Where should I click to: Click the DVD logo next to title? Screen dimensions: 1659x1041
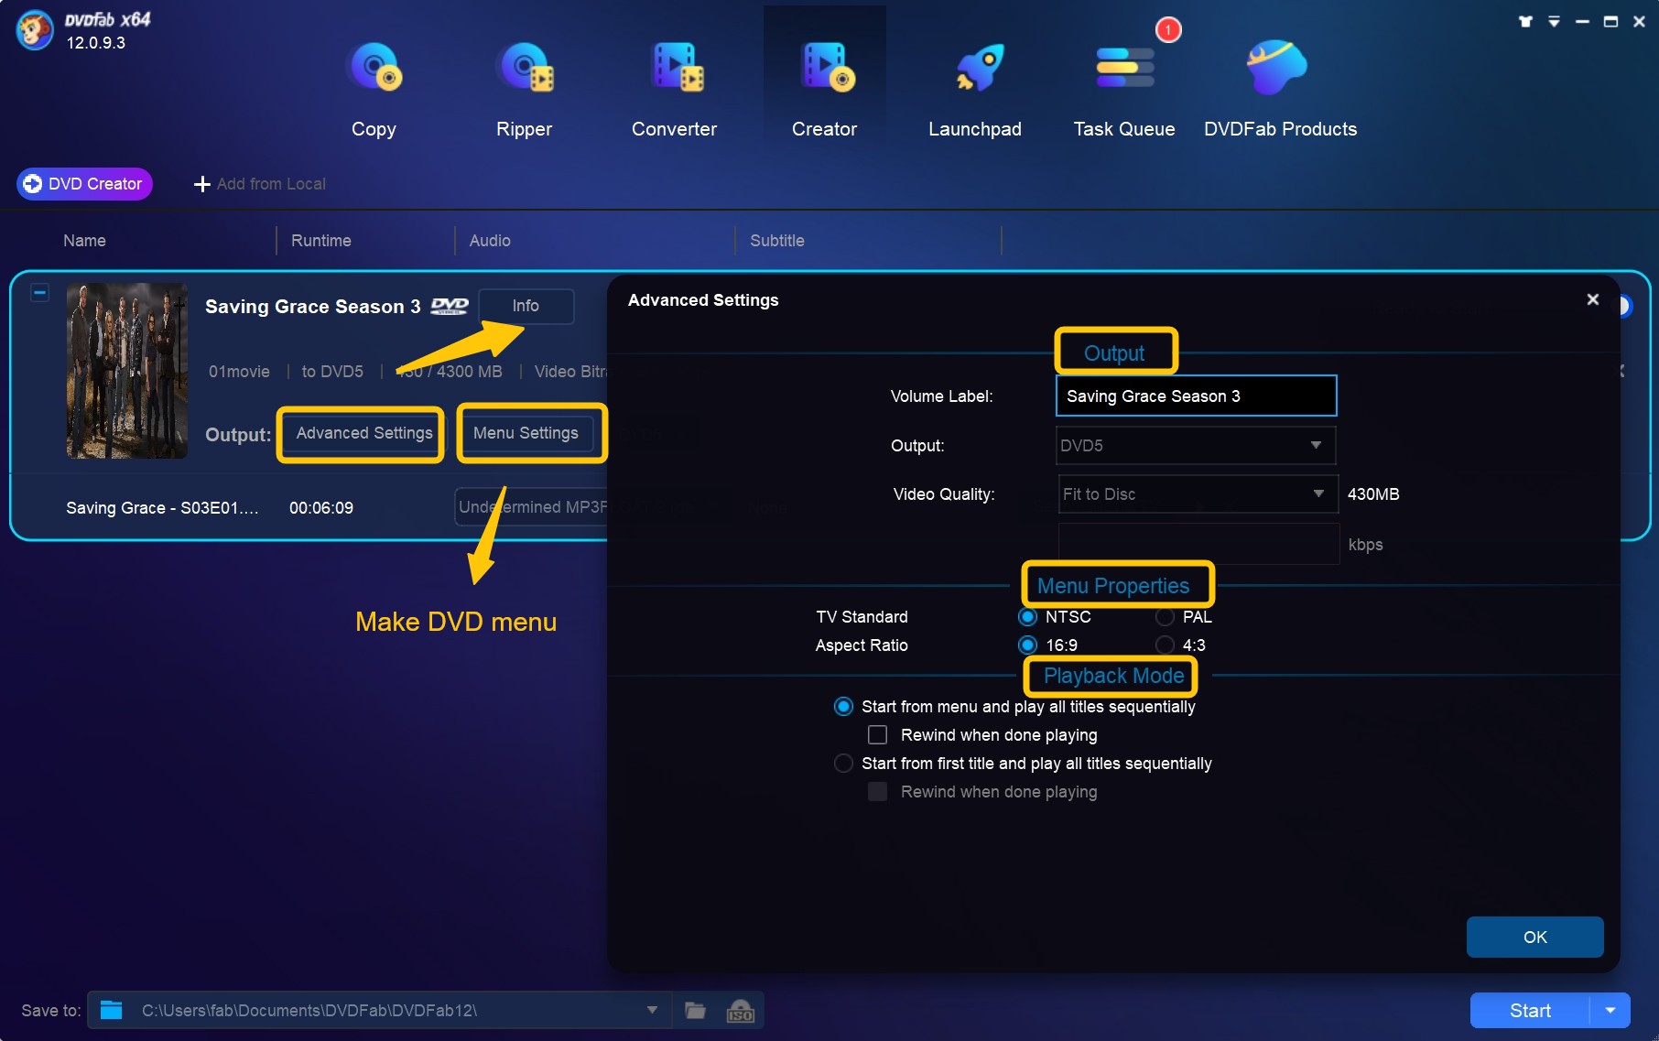click(450, 307)
